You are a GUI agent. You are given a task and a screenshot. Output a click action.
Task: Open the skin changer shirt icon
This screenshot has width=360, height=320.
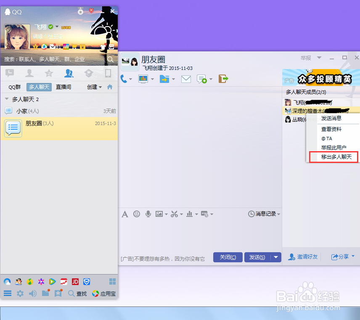coord(103,47)
